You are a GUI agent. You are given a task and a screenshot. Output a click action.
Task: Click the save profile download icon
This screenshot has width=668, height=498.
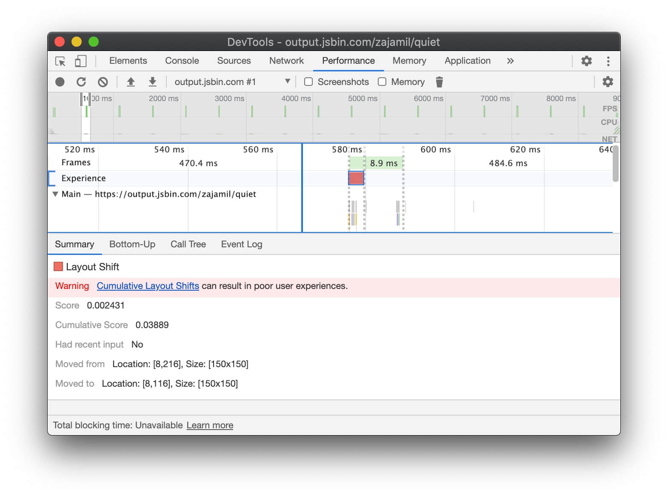[x=152, y=82]
